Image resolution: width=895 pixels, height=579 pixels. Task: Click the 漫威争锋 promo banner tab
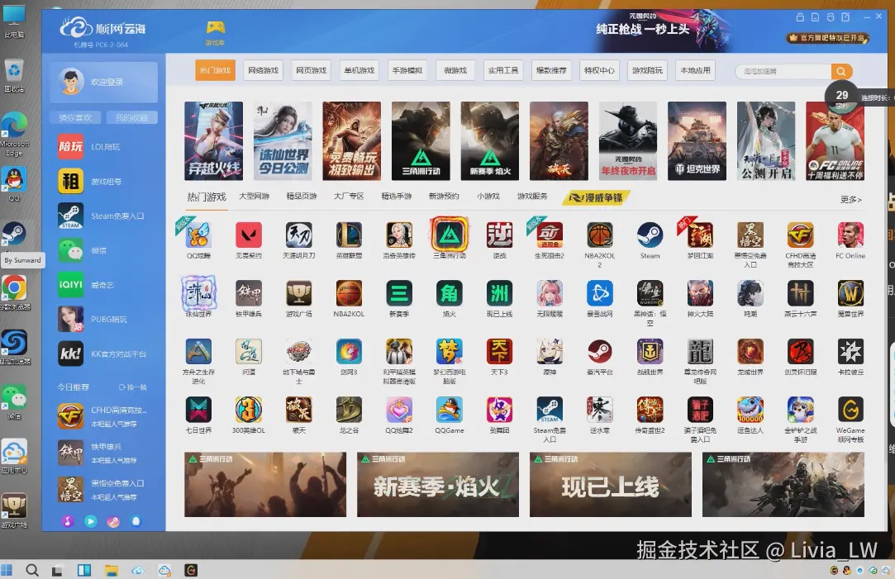(x=595, y=197)
